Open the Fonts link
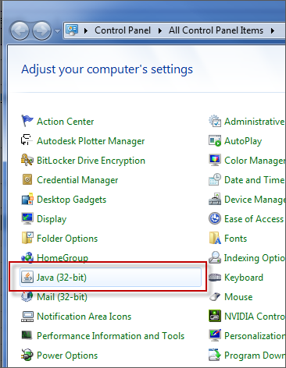The width and height of the screenshot is (286, 368). pos(235,239)
